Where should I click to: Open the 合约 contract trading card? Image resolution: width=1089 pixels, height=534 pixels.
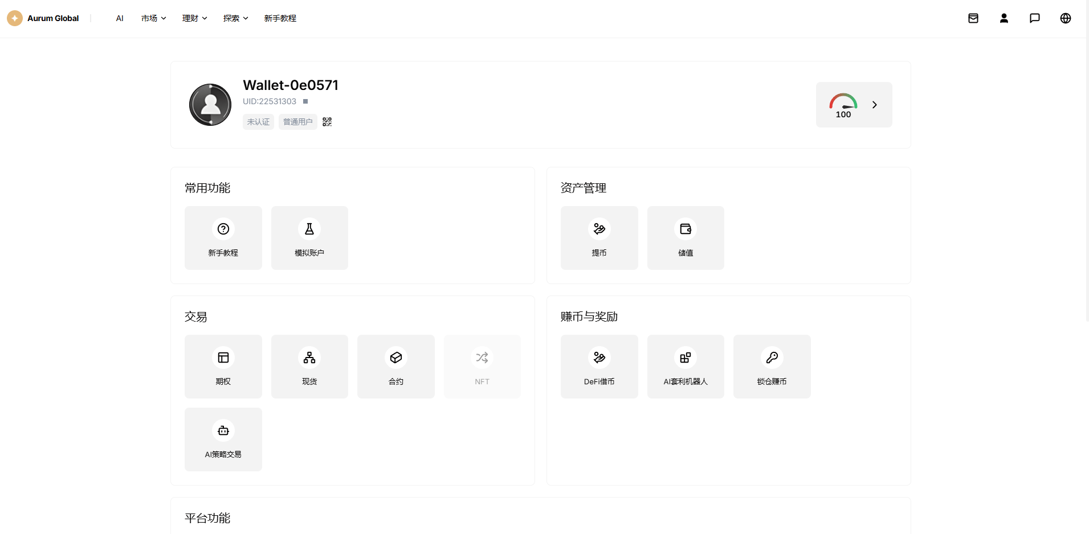[395, 367]
